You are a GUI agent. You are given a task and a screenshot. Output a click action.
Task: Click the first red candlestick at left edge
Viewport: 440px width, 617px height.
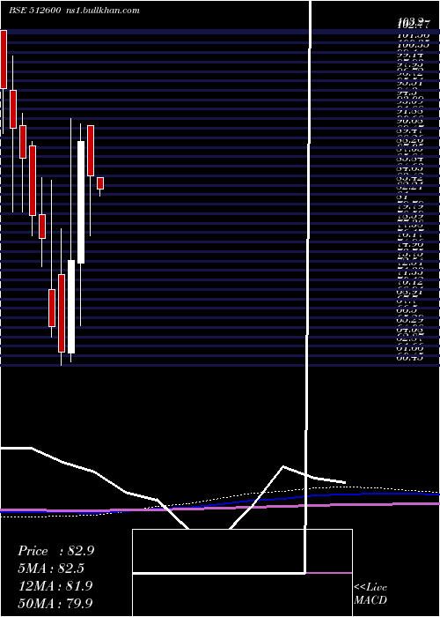click(4, 59)
